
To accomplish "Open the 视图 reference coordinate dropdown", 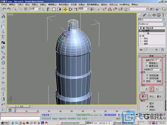I will coord(88,9).
